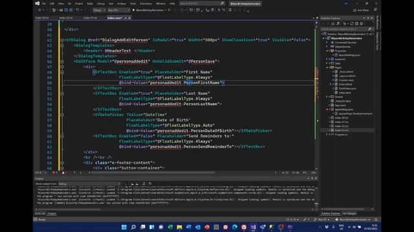The height and width of the screenshot is (232, 414).
Task: Click the Sync/Refresh icon in Solution Explorer toolbar
Action: 352,24
